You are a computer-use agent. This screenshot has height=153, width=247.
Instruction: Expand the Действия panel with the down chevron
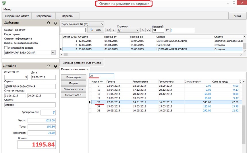click(x=55, y=23)
